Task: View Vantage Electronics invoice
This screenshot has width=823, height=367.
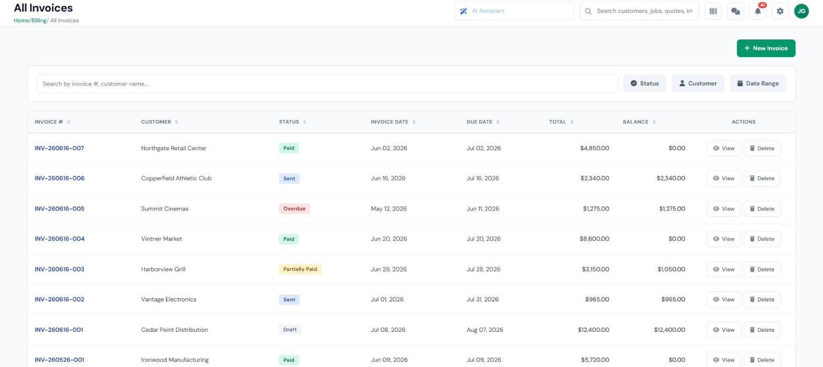Action: click(723, 300)
